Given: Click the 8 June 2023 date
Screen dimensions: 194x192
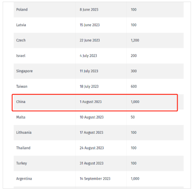Looking at the screenshot, I should point(89,9).
